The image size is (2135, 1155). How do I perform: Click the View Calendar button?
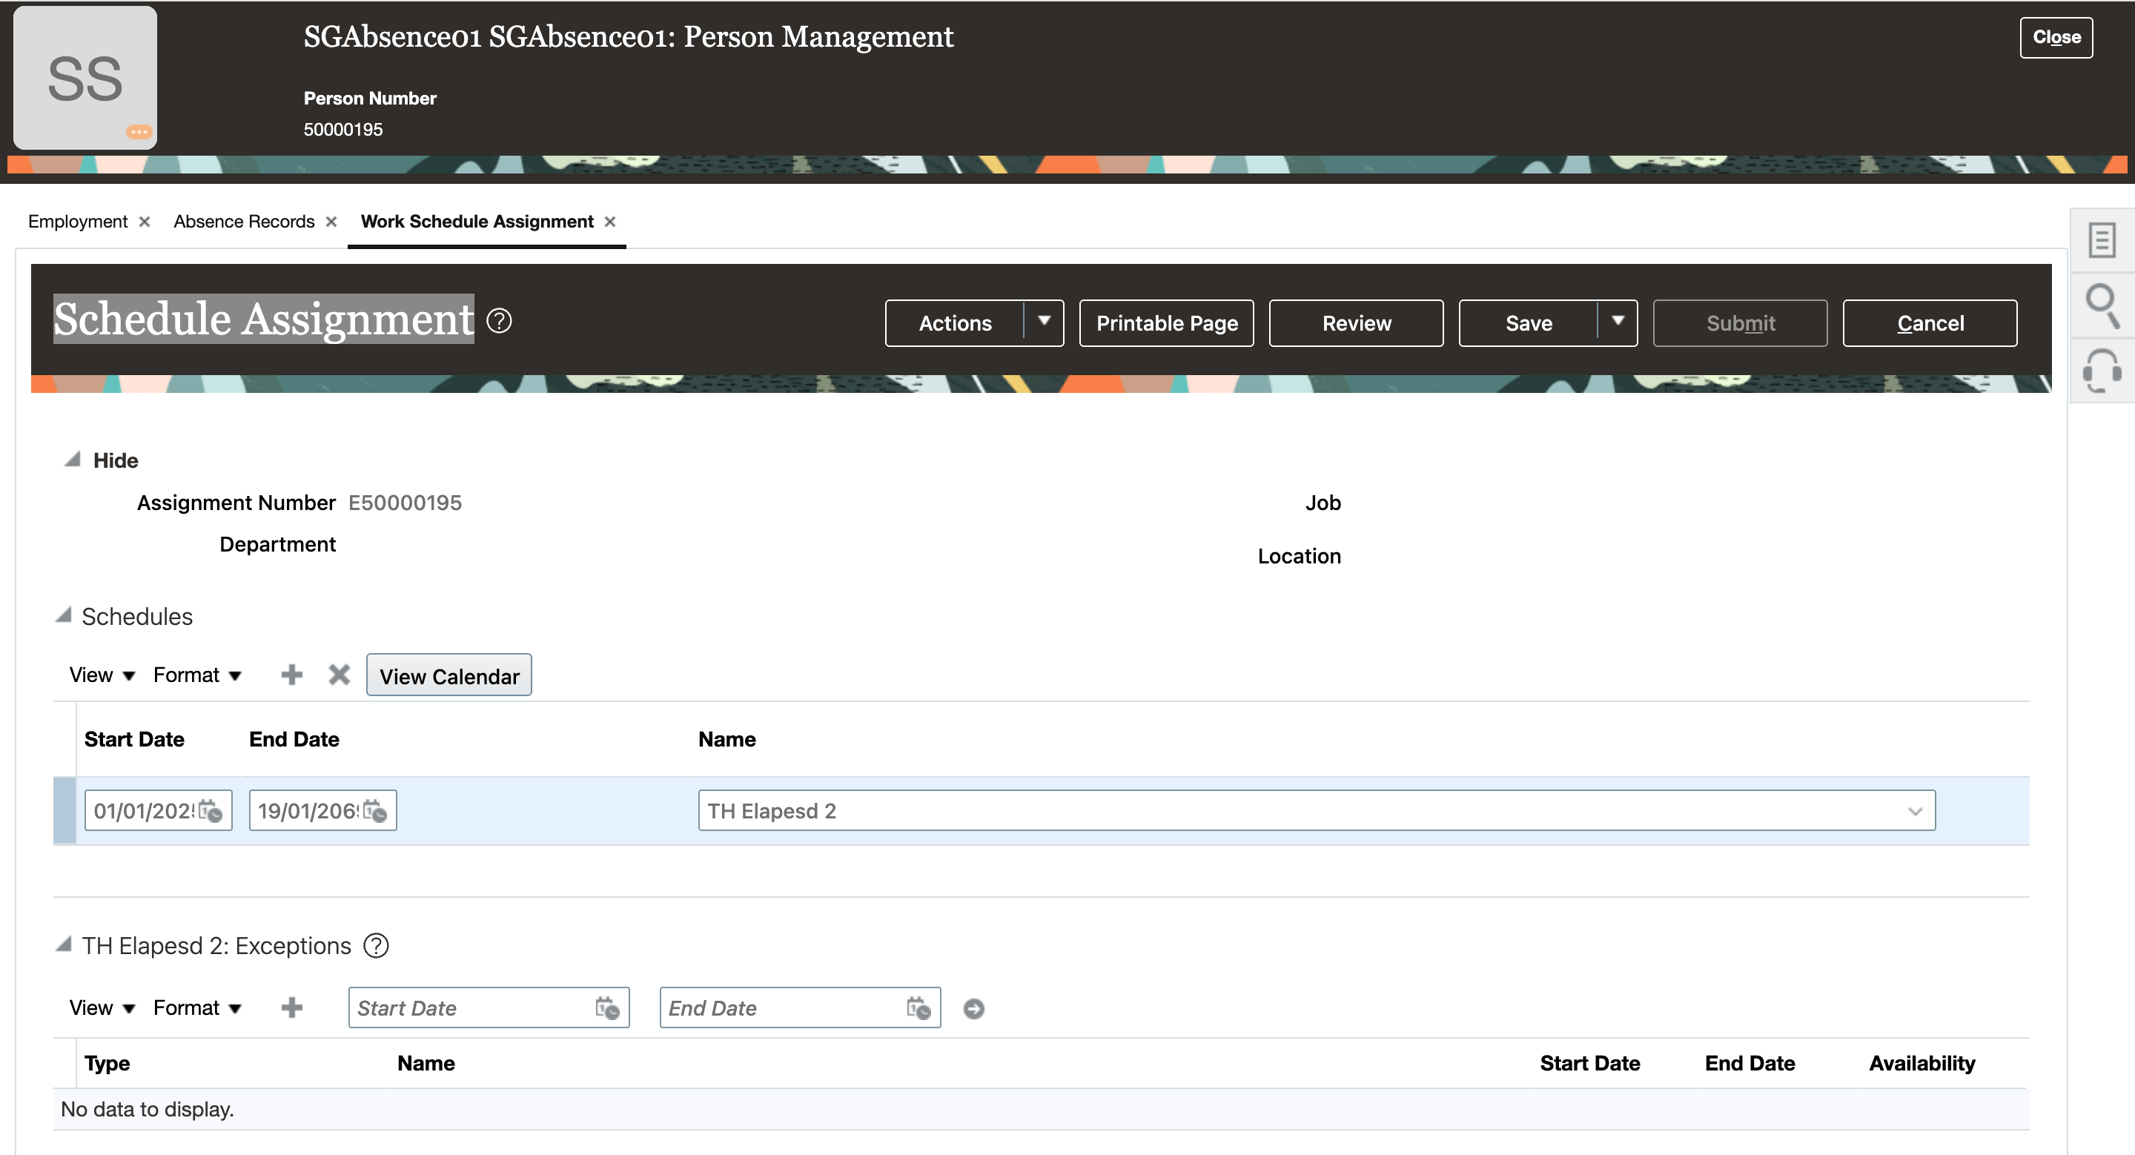tap(449, 676)
